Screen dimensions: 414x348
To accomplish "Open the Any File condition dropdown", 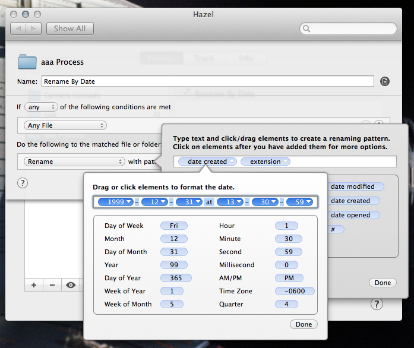I will pos(65,125).
